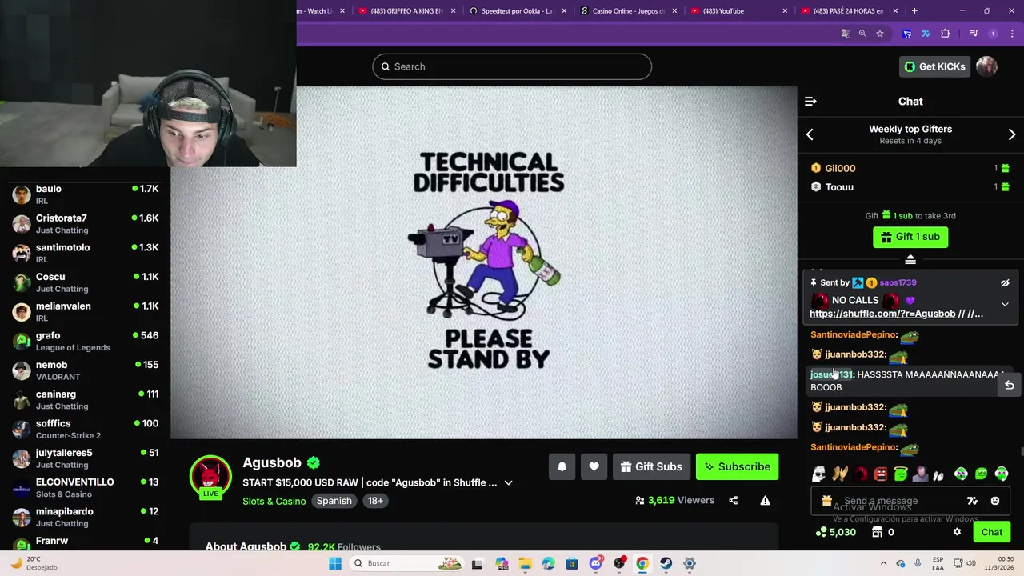Open baulo's channel in sidebar

click(x=85, y=194)
